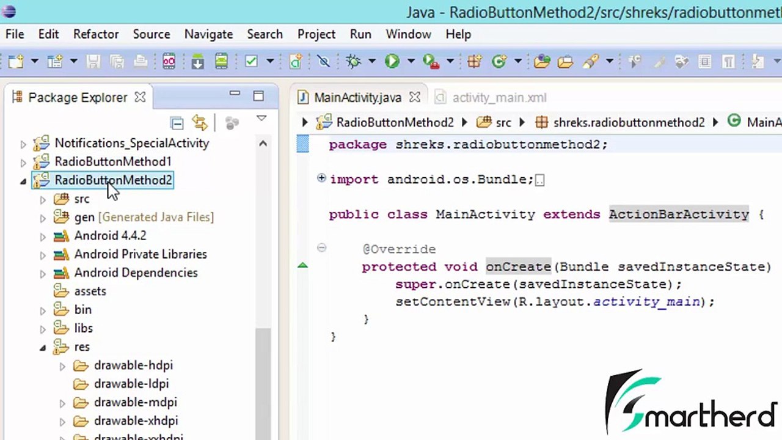Viewport: 782px width, 440px height.
Task: Open the Window menu
Action: (x=408, y=34)
